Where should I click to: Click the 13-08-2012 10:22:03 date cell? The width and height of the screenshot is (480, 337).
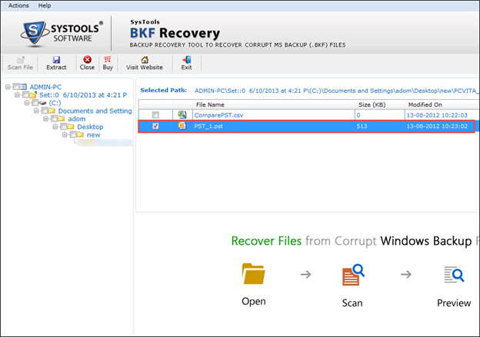[437, 115]
